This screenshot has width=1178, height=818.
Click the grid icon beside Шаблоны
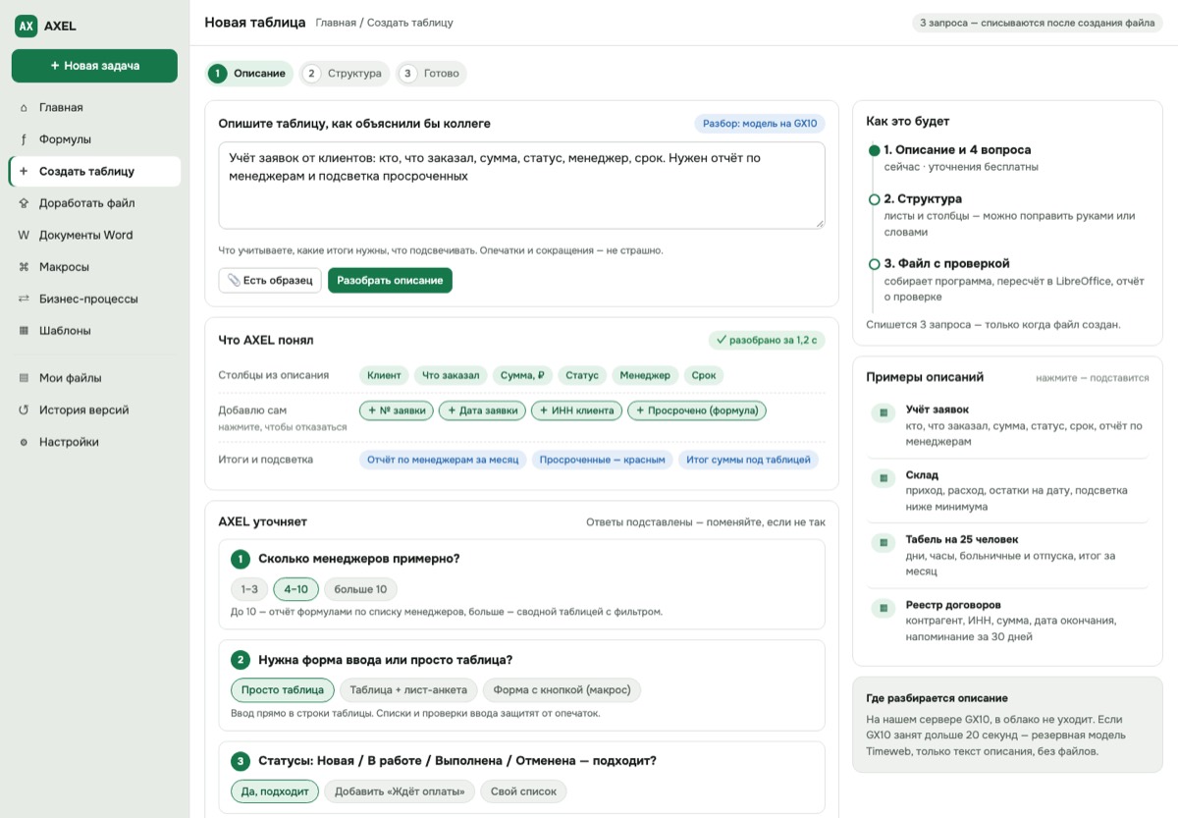click(24, 331)
